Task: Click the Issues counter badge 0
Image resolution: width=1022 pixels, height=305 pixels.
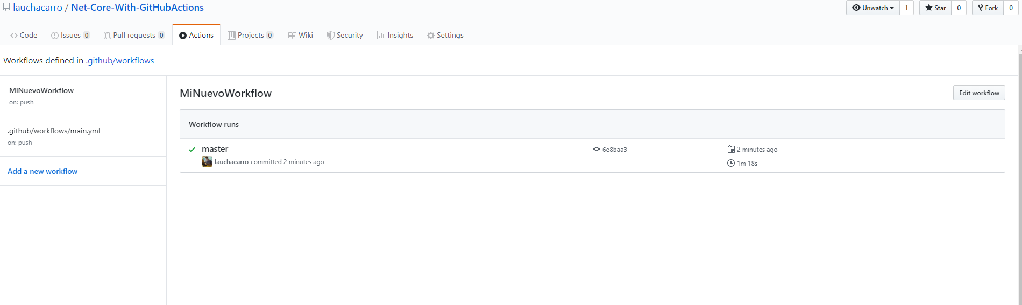Action: [87, 36]
